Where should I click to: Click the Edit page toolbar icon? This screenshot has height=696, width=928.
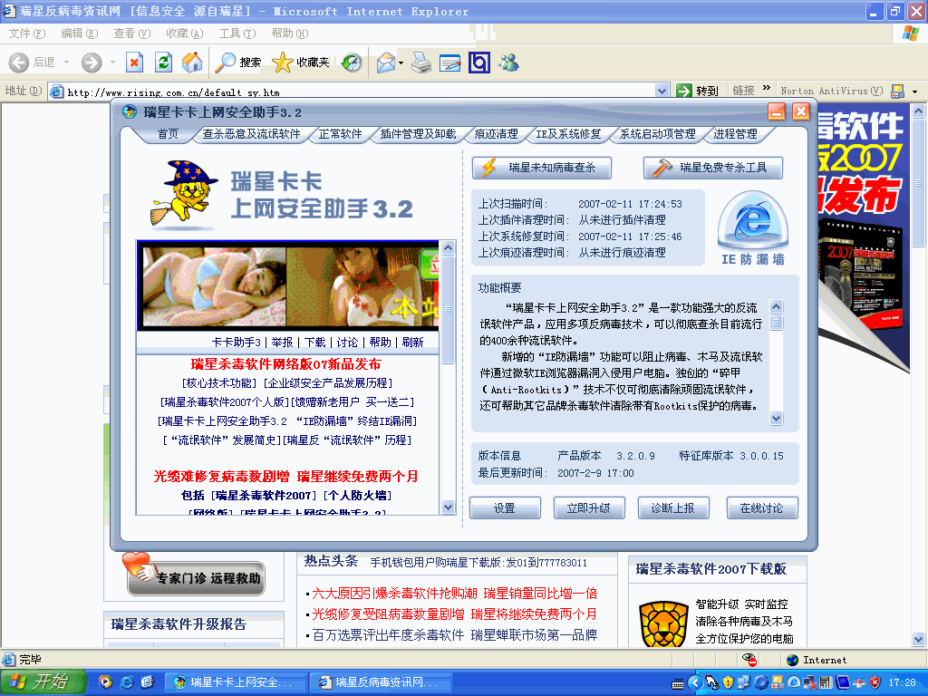(x=449, y=63)
